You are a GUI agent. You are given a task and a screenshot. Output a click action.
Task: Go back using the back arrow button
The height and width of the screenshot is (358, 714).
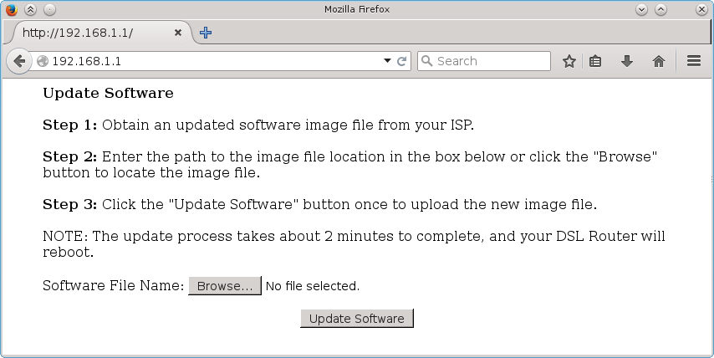tap(18, 61)
